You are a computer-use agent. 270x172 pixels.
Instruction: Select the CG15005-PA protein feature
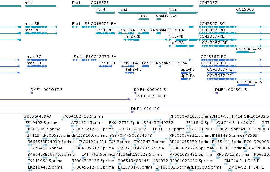[x=246, y=85]
